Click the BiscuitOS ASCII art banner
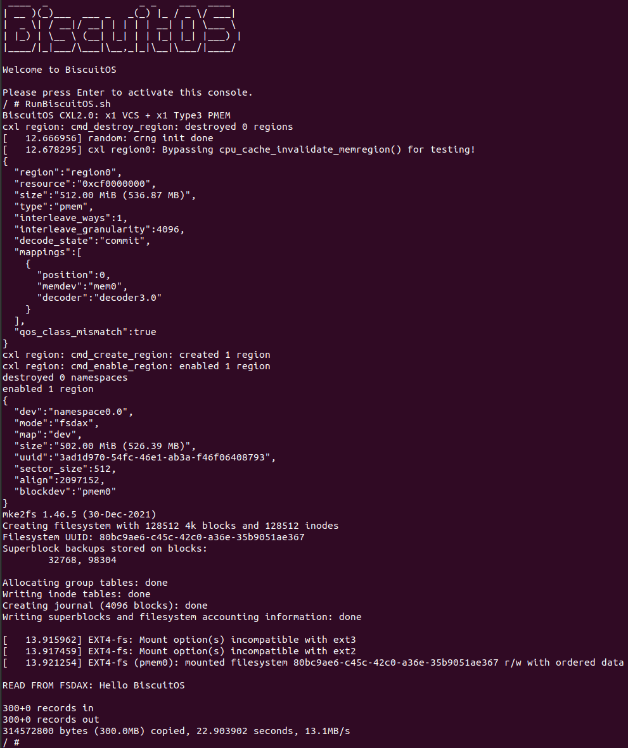Screen dimensions: 628x748 [120, 30]
